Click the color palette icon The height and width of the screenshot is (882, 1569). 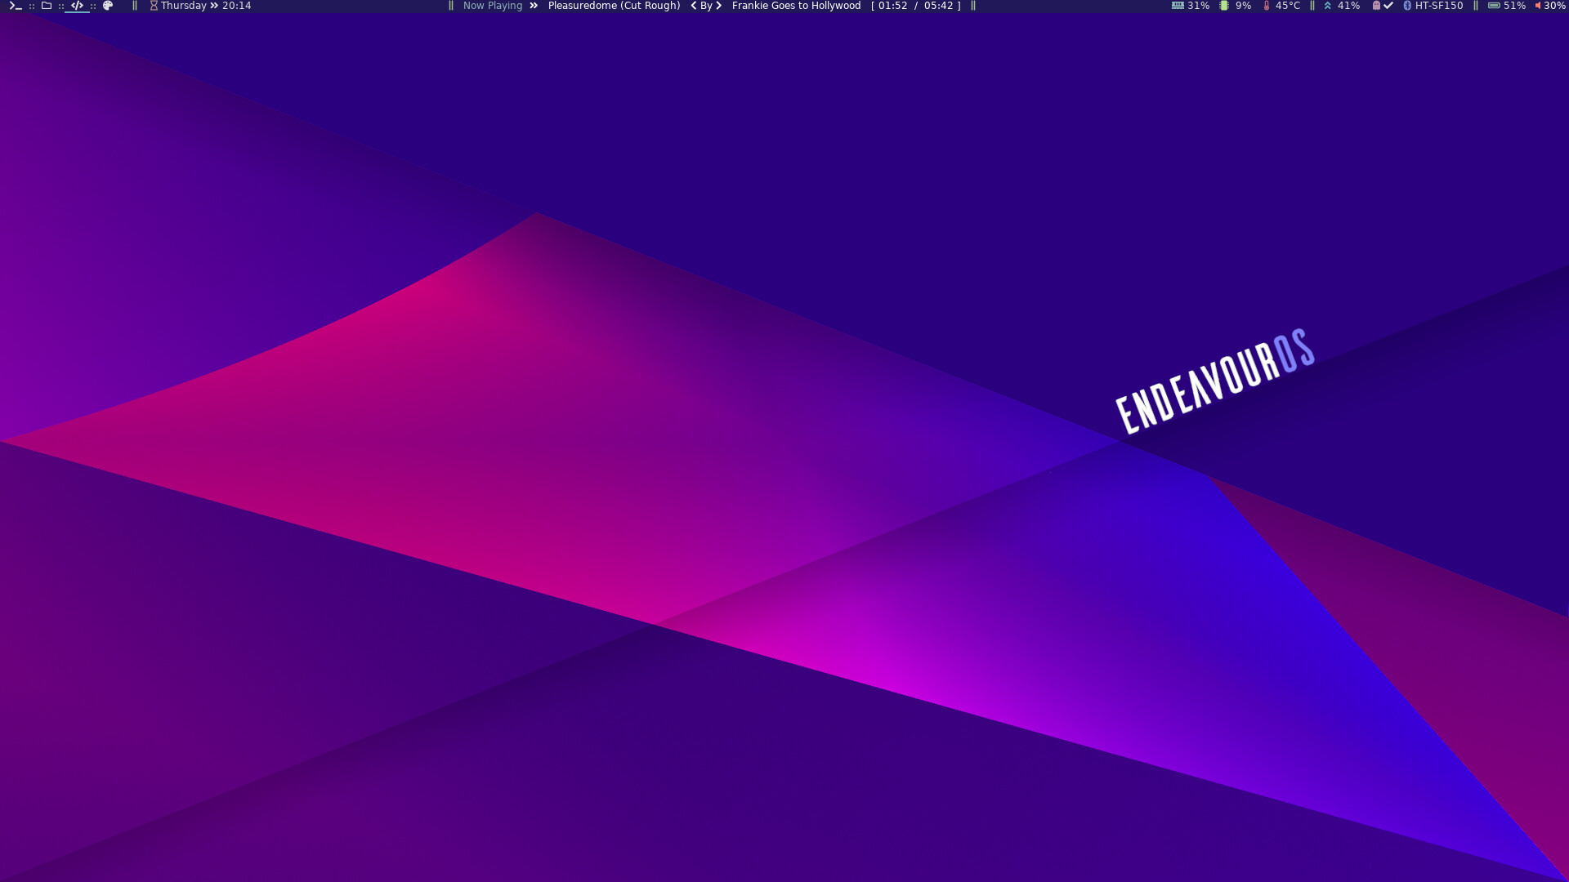(106, 6)
